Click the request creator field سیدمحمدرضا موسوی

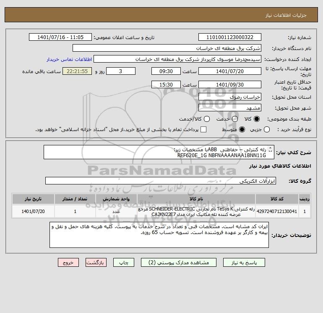pos(177,59)
